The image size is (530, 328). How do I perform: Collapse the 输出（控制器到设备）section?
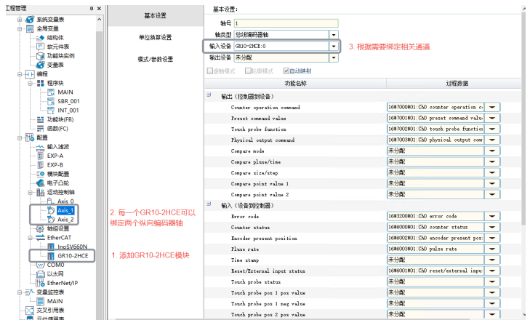(x=209, y=95)
